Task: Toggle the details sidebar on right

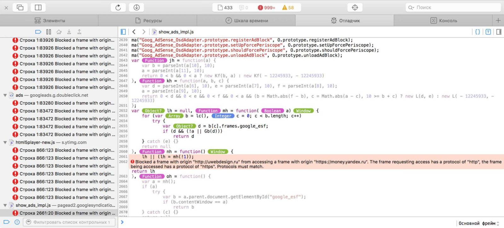Action: click(x=499, y=32)
